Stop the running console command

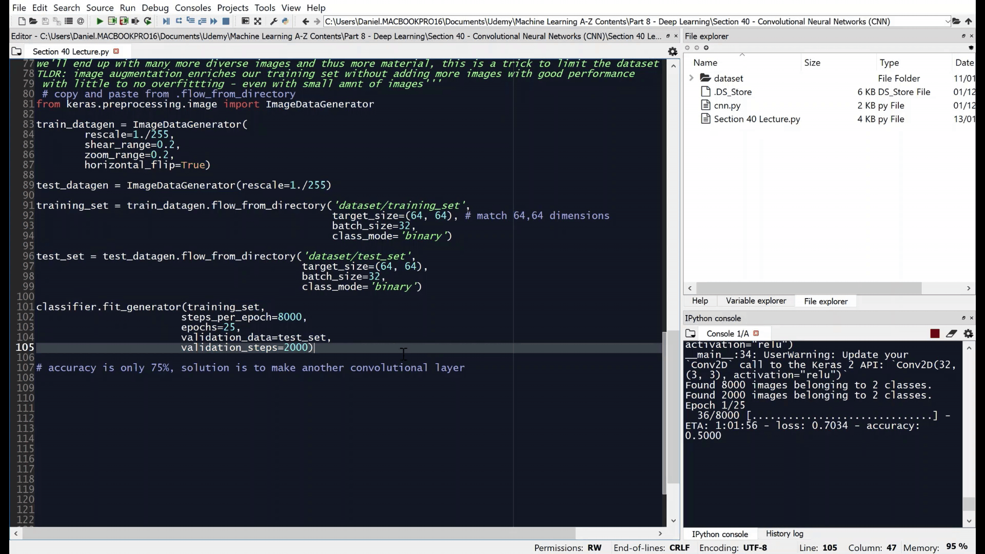pyautogui.click(x=935, y=333)
